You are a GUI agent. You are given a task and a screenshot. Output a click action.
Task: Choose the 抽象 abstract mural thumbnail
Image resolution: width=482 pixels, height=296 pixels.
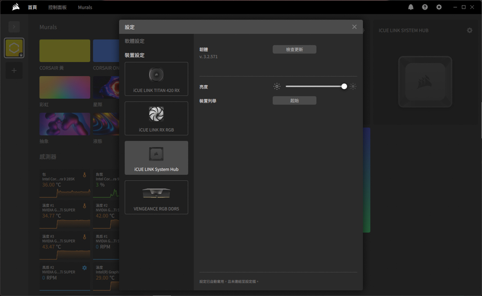pos(65,124)
